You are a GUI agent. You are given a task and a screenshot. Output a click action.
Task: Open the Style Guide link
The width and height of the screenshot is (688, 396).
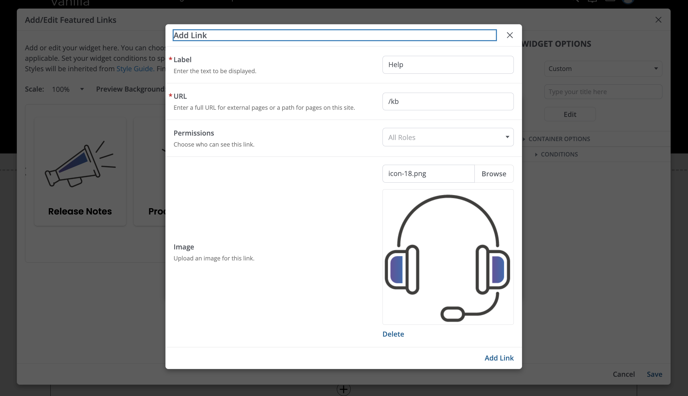click(135, 69)
